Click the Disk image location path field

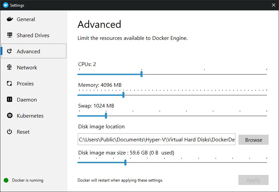(157, 139)
